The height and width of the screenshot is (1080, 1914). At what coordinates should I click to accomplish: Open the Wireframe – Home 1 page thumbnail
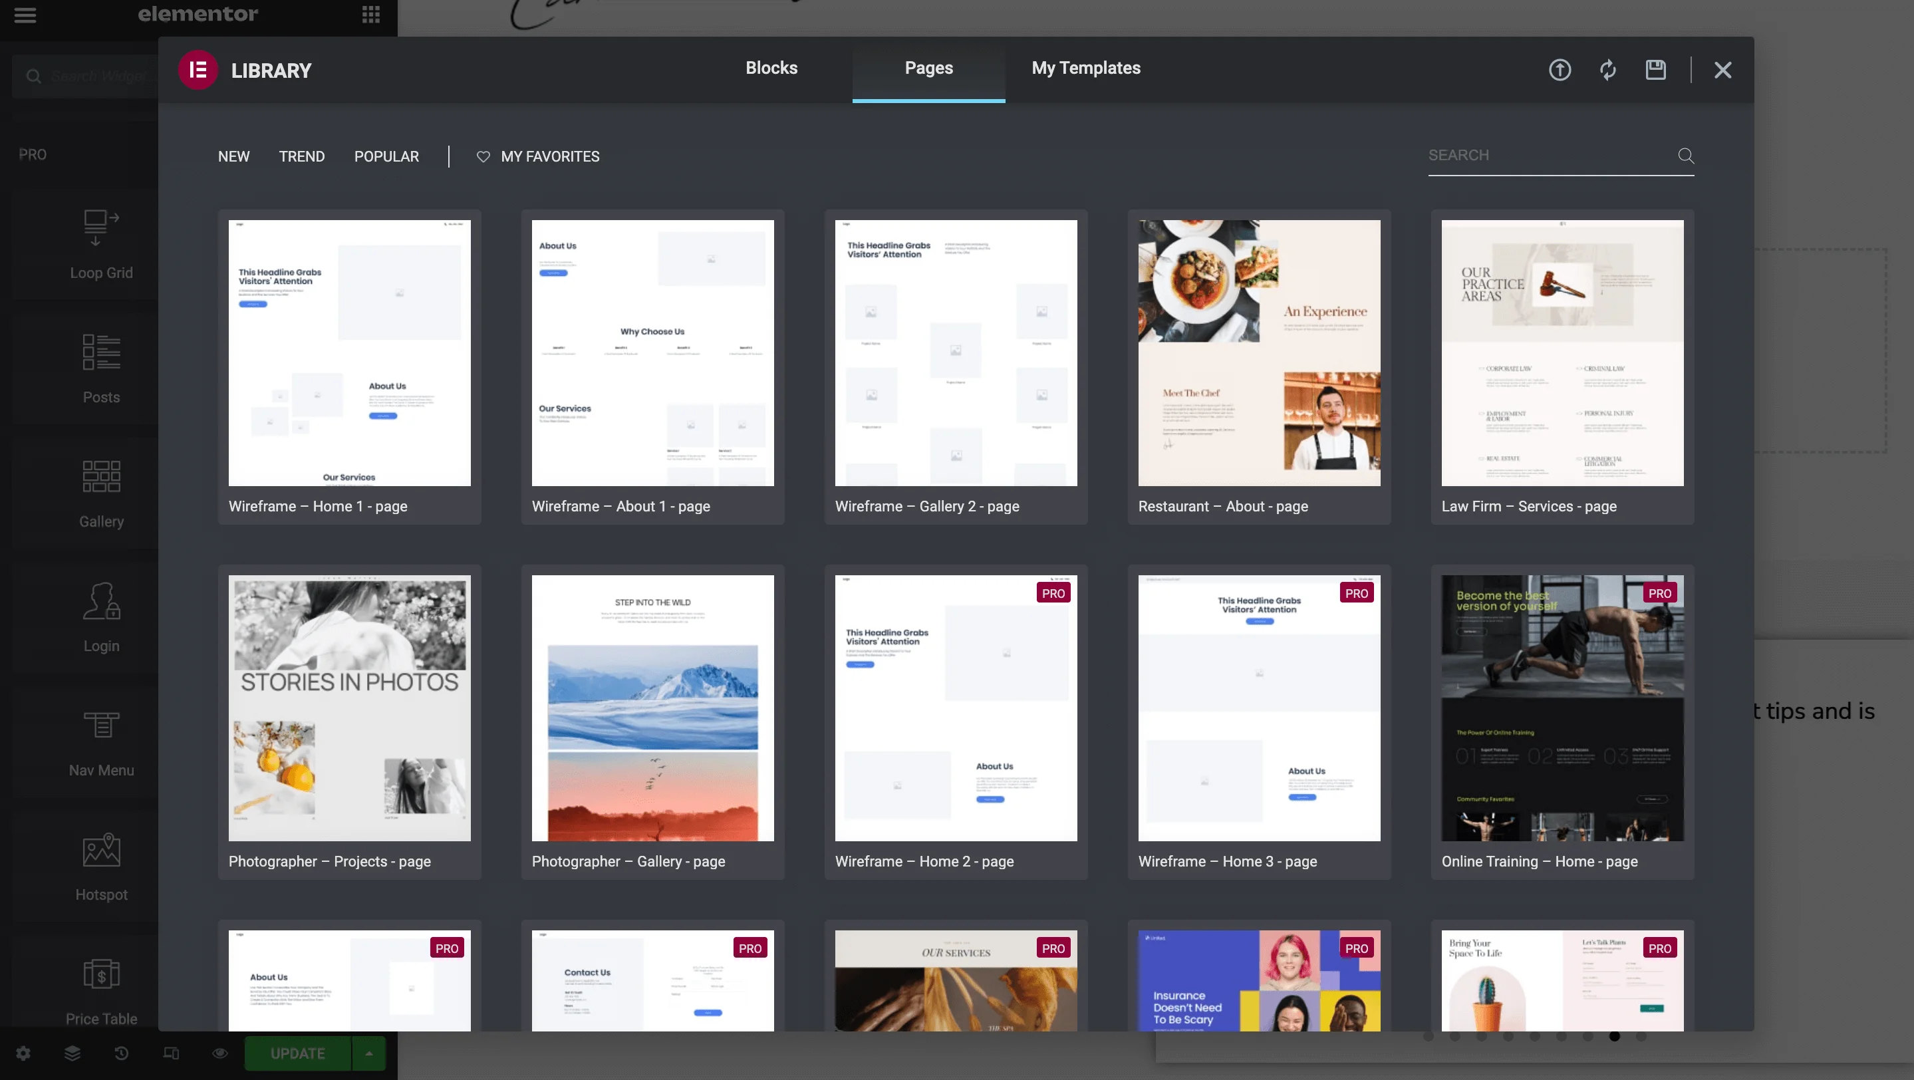[349, 353]
